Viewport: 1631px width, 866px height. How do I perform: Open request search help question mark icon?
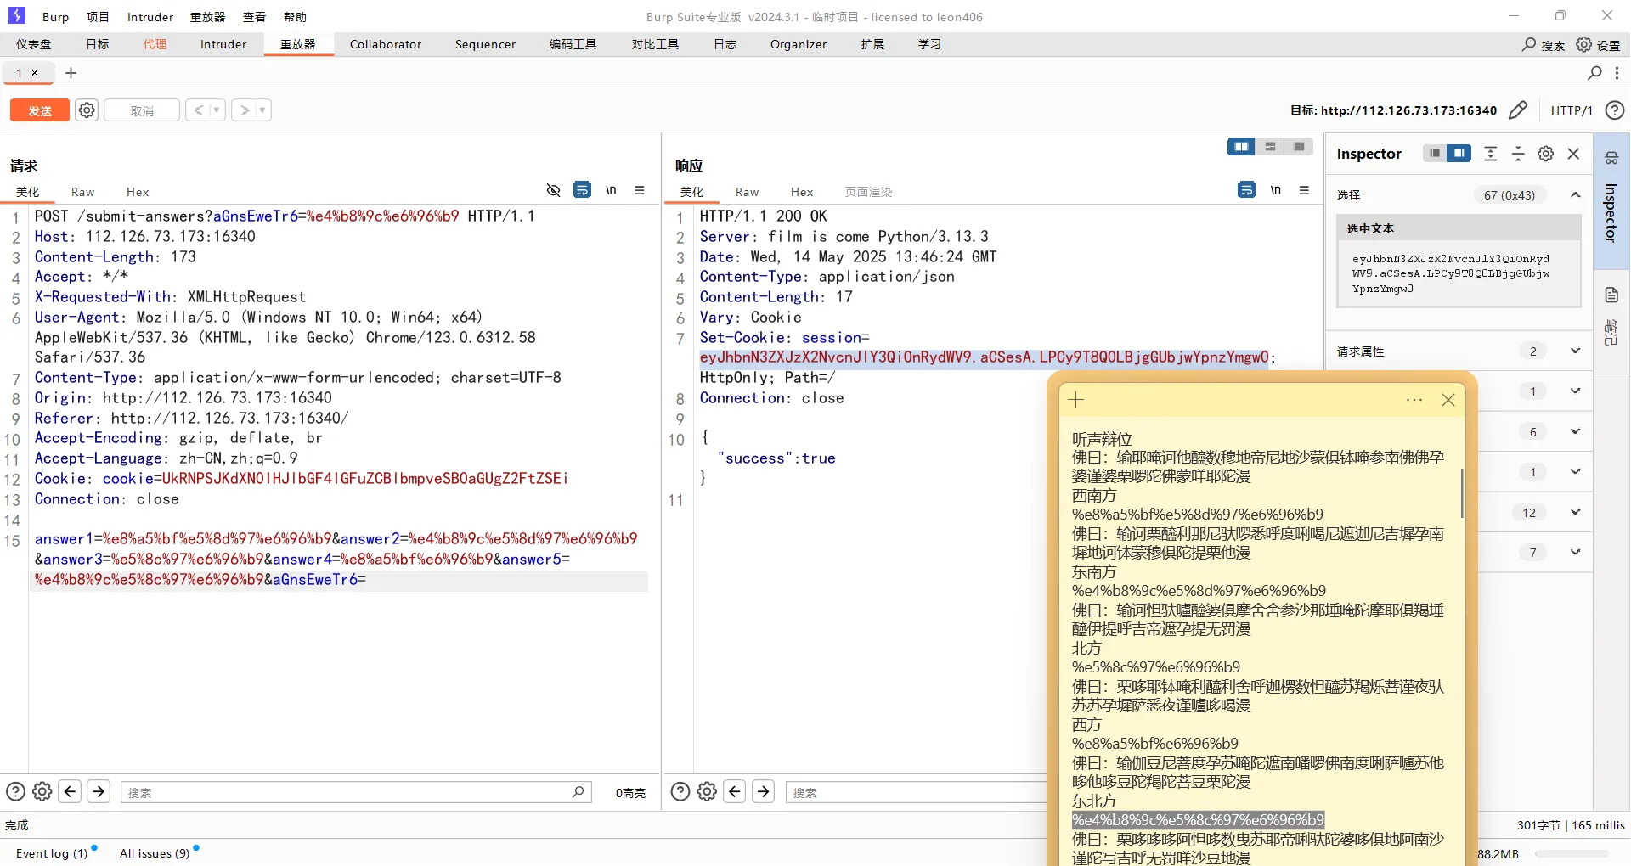15,792
